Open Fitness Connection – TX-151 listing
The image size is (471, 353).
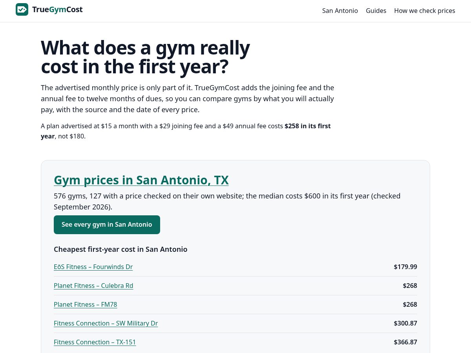click(95, 342)
